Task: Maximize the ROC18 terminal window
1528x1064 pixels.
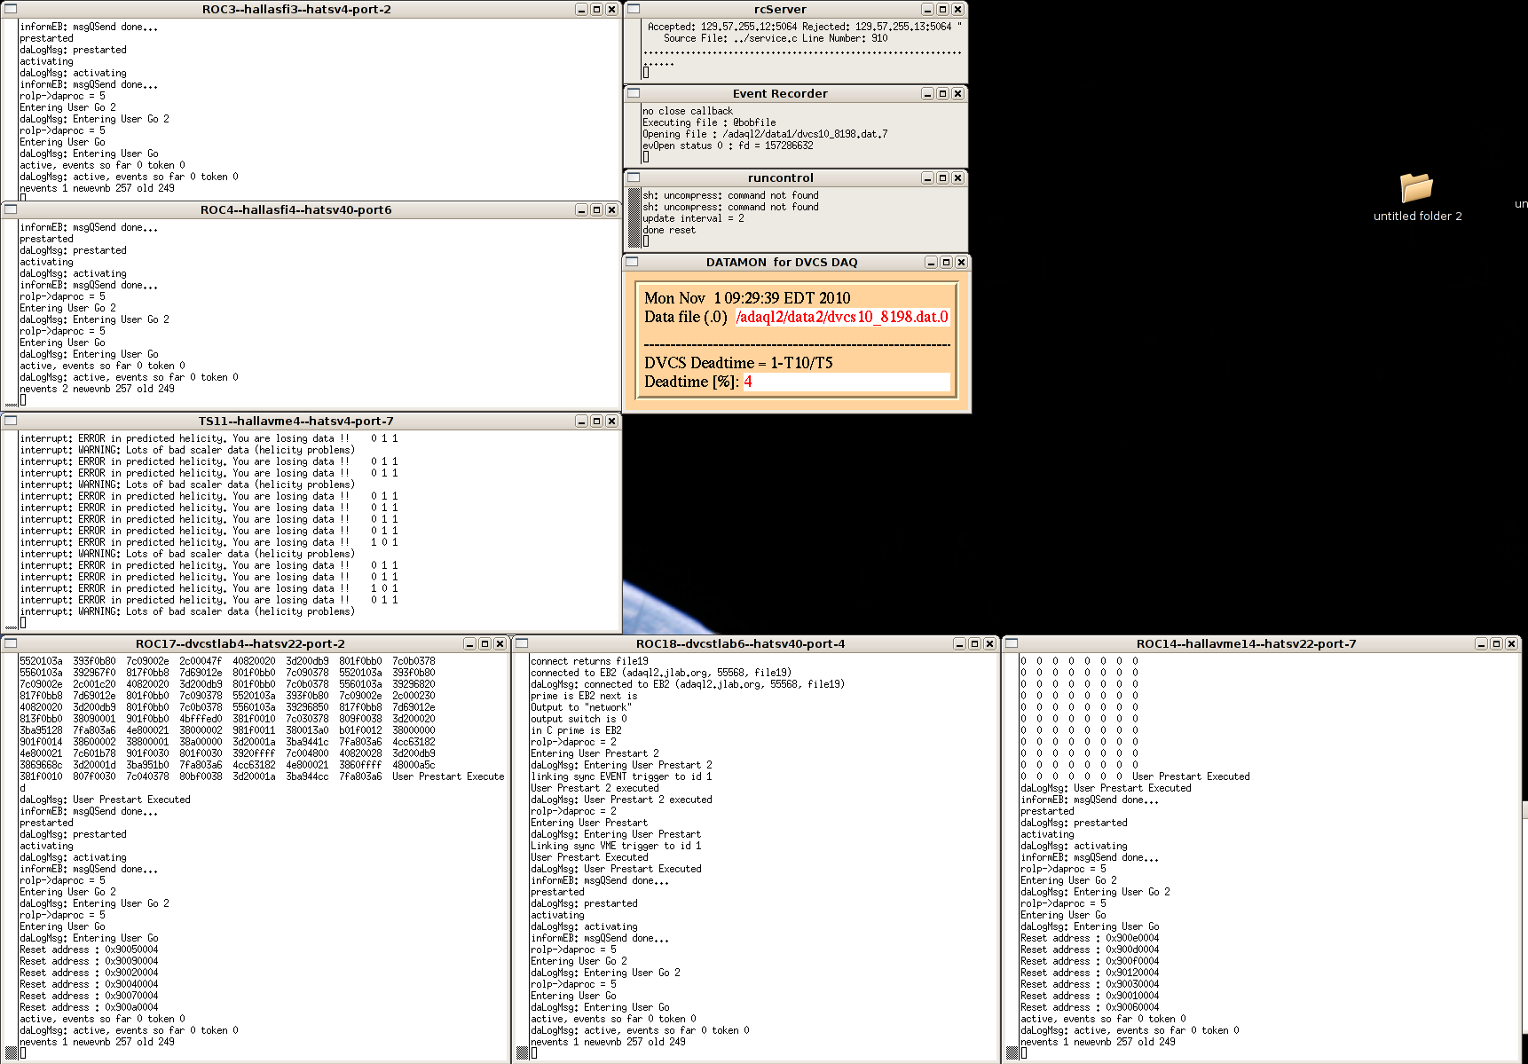Action: click(974, 644)
